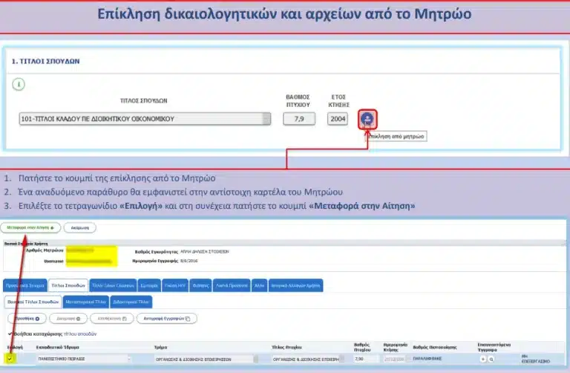Tick the Επιλογή checkbox in the degree row

(10, 359)
